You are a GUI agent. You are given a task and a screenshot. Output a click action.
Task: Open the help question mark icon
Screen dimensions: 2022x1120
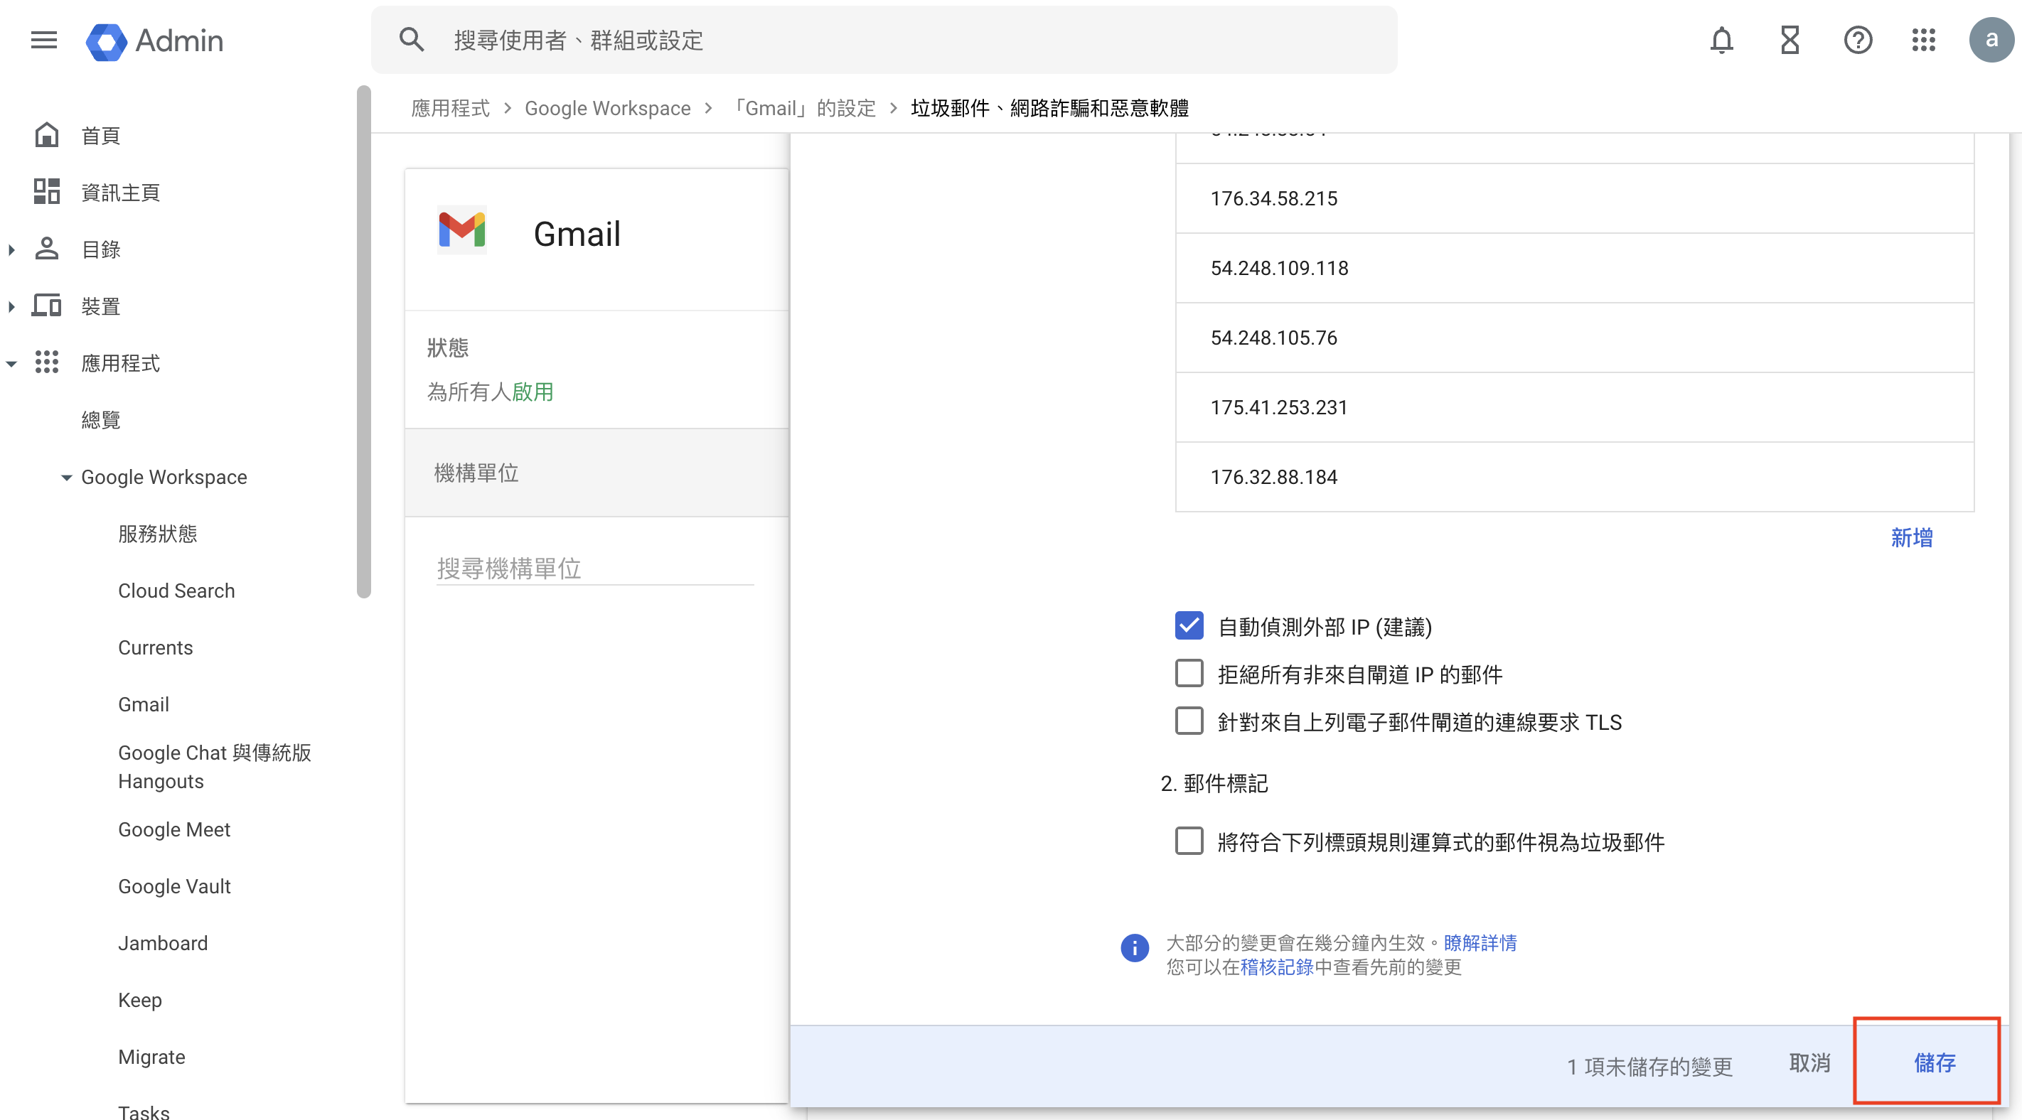point(1858,40)
